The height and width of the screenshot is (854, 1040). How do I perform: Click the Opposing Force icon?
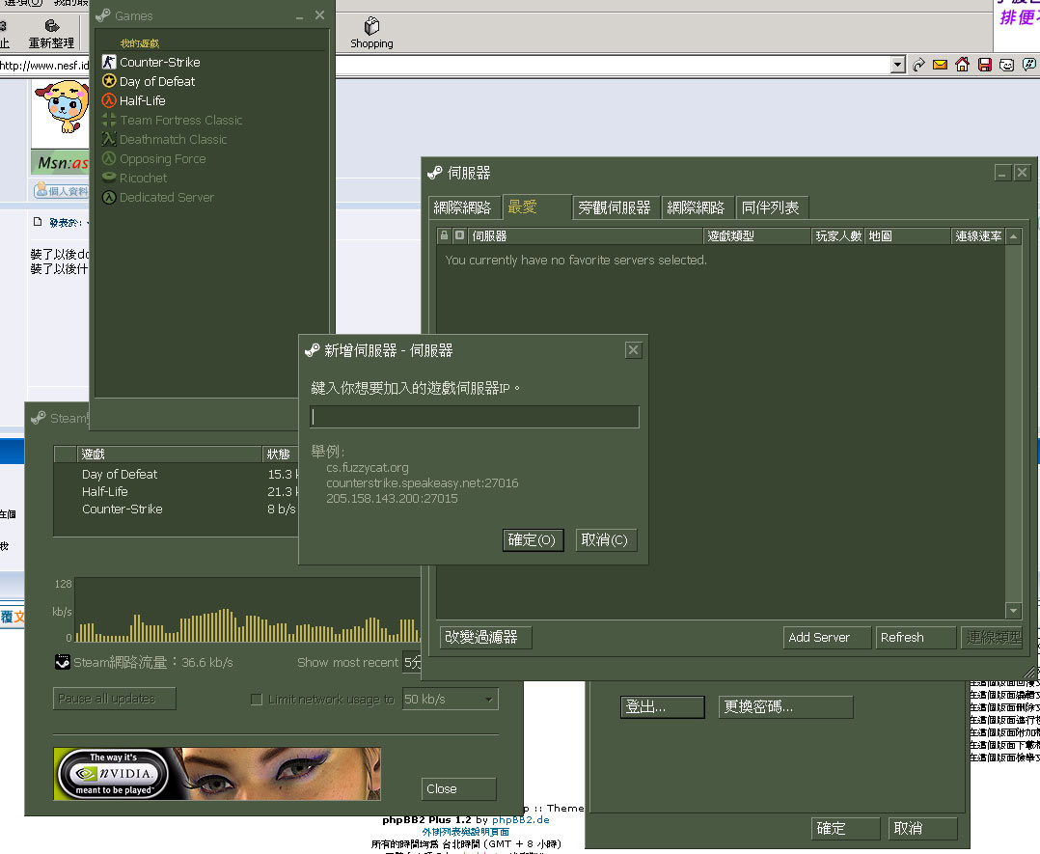109,158
